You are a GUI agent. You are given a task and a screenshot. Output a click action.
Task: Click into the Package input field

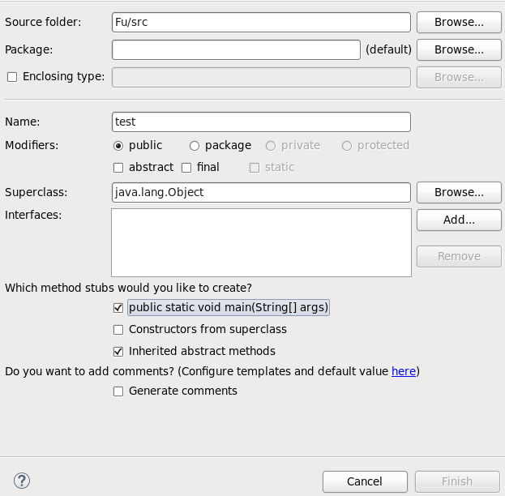tap(236, 49)
